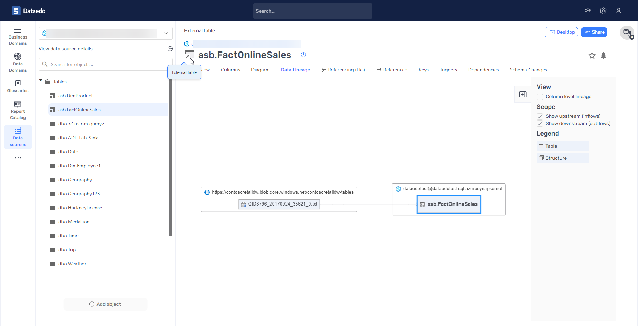Open Data Domains section
638x326 pixels.
pyautogui.click(x=18, y=62)
